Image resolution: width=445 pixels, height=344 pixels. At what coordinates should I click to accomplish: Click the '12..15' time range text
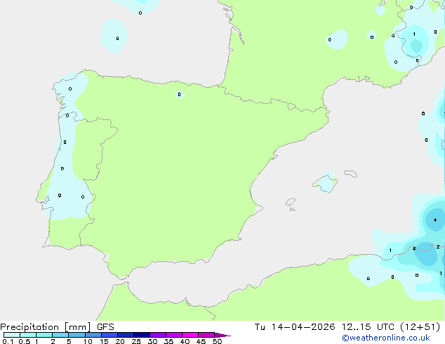[x=356, y=327]
